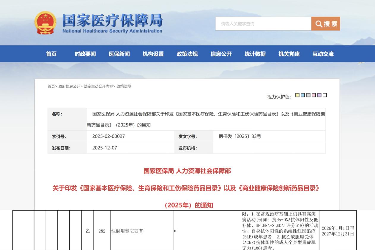
Task: Open the 时政要闻 navigation item
Action: click(85, 54)
